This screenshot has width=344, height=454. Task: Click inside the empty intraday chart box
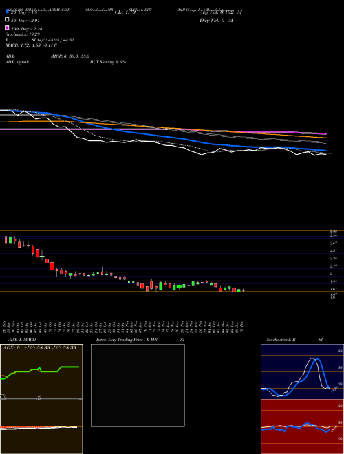point(138,385)
